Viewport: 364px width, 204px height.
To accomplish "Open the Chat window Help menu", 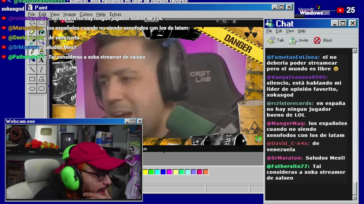I will [x=301, y=31].
